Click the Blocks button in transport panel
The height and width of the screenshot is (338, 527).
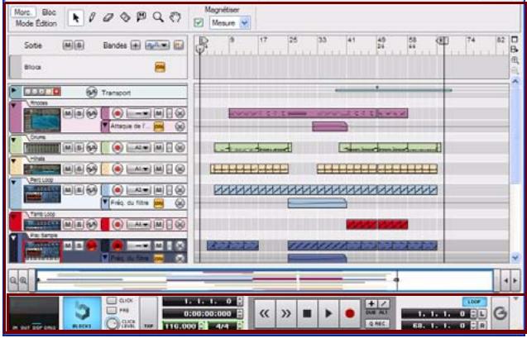pyautogui.click(x=82, y=313)
